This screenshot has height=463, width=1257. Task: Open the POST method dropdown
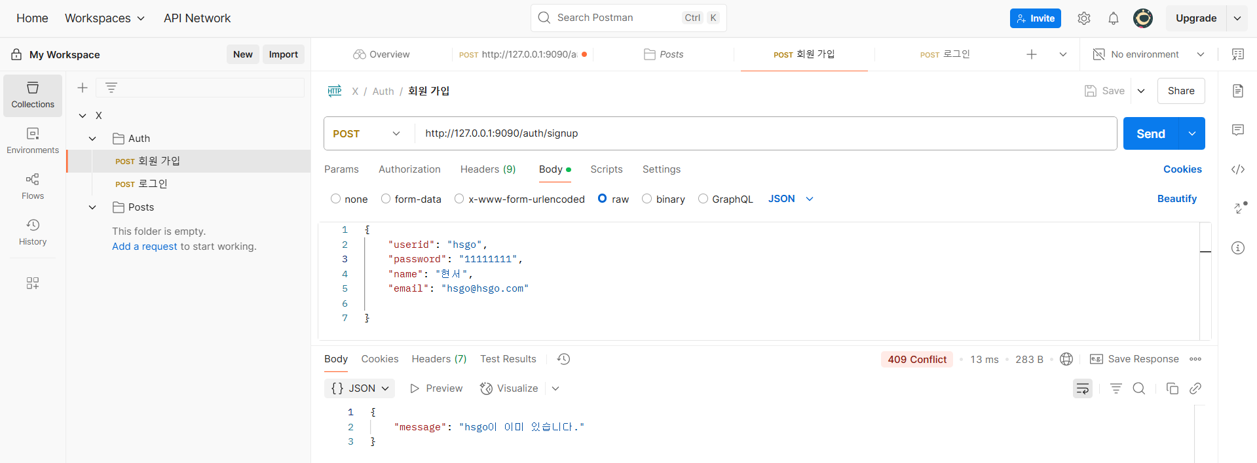point(367,133)
